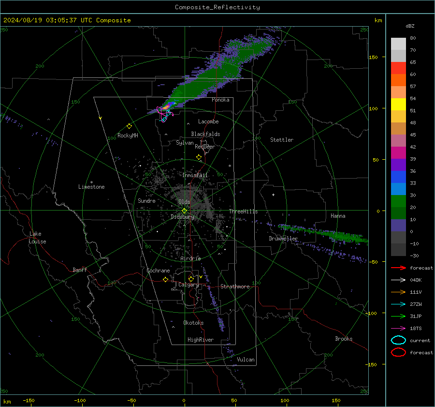Pick the yellow 51-54 dBZ swatch
The image size is (435, 407).
point(398,105)
